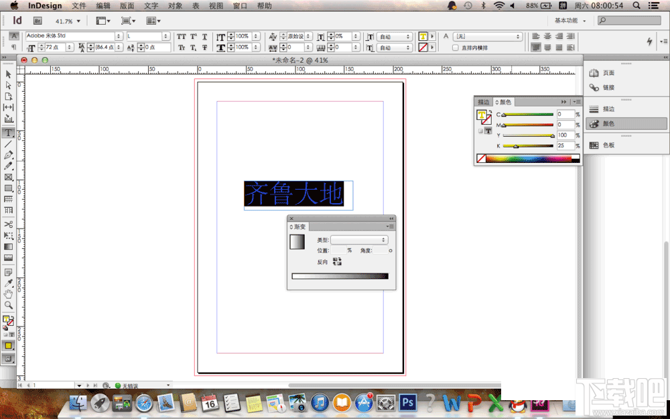Open the 版面 menu
This screenshot has height=419, width=670.
pos(127,6)
